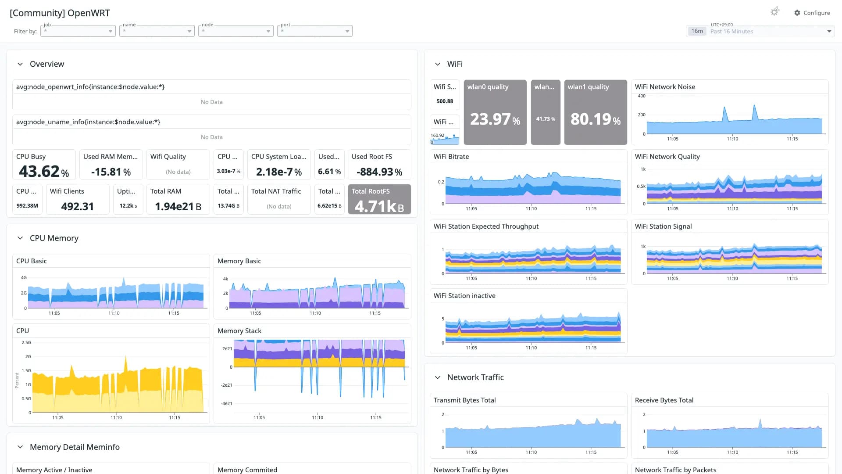Screen dimensions: 842x474
Task: Click the 41.73% wlan quality tile
Action: (x=546, y=112)
